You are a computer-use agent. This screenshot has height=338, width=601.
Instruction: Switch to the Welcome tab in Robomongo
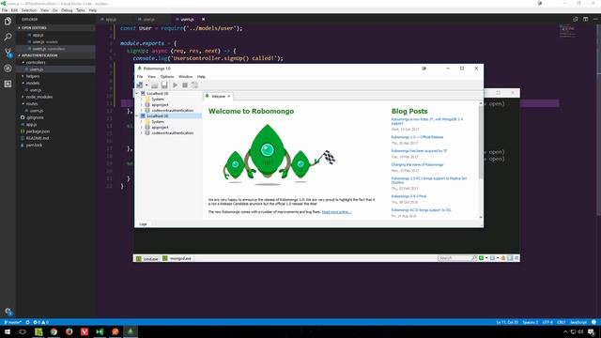point(218,96)
